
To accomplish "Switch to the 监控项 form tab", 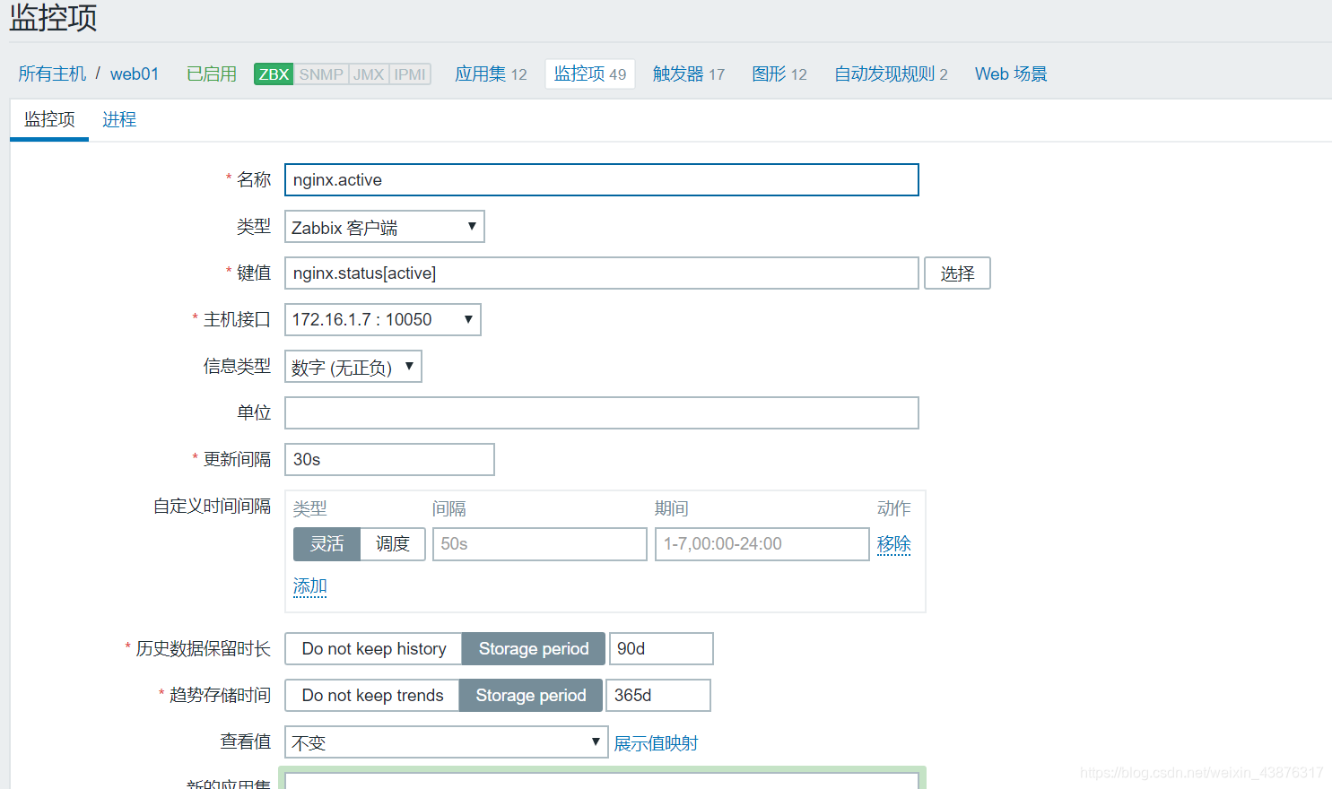I will tap(49, 119).
